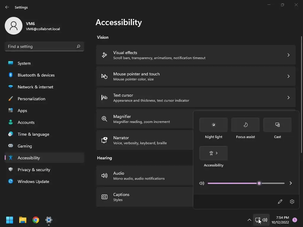Image resolution: width=303 pixels, height=227 pixels.
Task: Click the Find a setting search box
Action: (x=41, y=46)
